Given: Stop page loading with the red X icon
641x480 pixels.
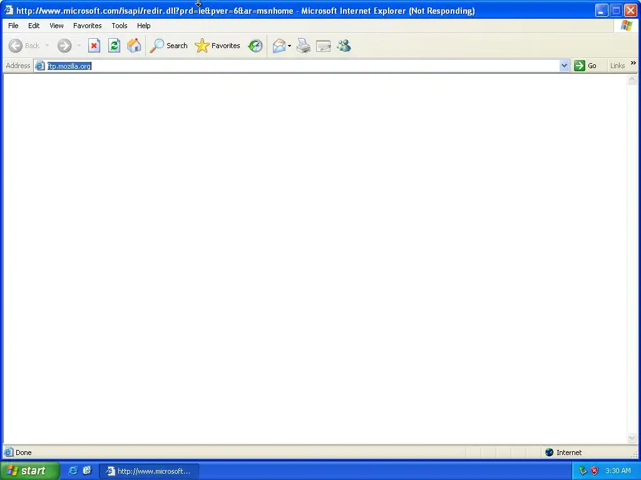Looking at the screenshot, I should (94, 46).
